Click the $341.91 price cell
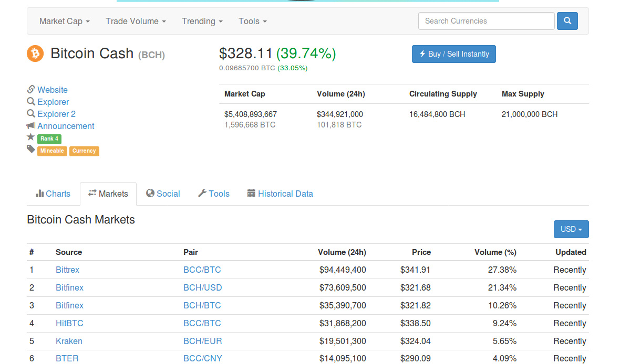 tap(415, 270)
